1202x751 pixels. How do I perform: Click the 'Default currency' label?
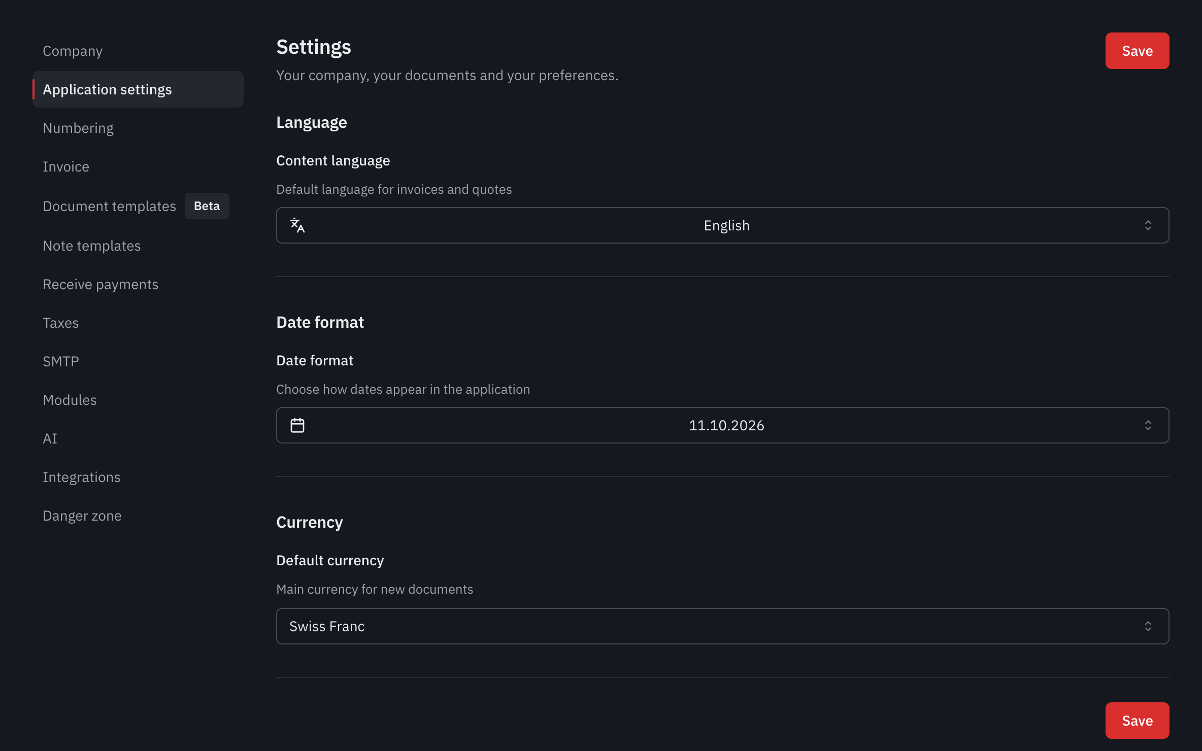pyautogui.click(x=330, y=560)
